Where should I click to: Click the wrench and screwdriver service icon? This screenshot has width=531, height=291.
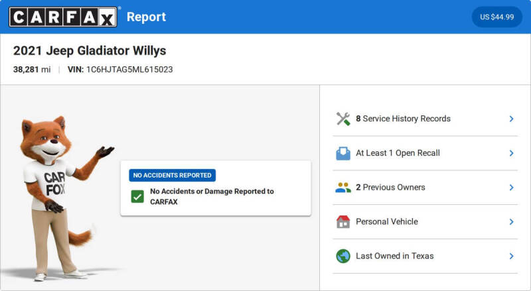click(x=343, y=119)
